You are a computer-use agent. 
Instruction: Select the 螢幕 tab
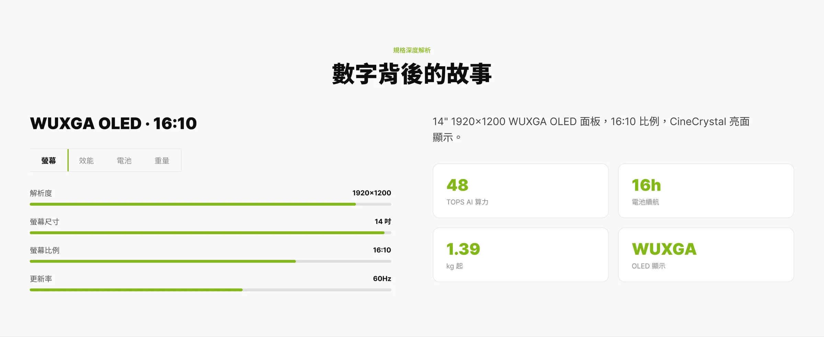pyautogui.click(x=49, y=160)
